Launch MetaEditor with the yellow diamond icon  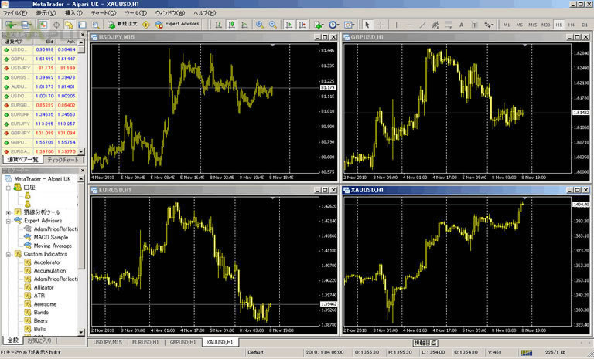pos(146,25)
